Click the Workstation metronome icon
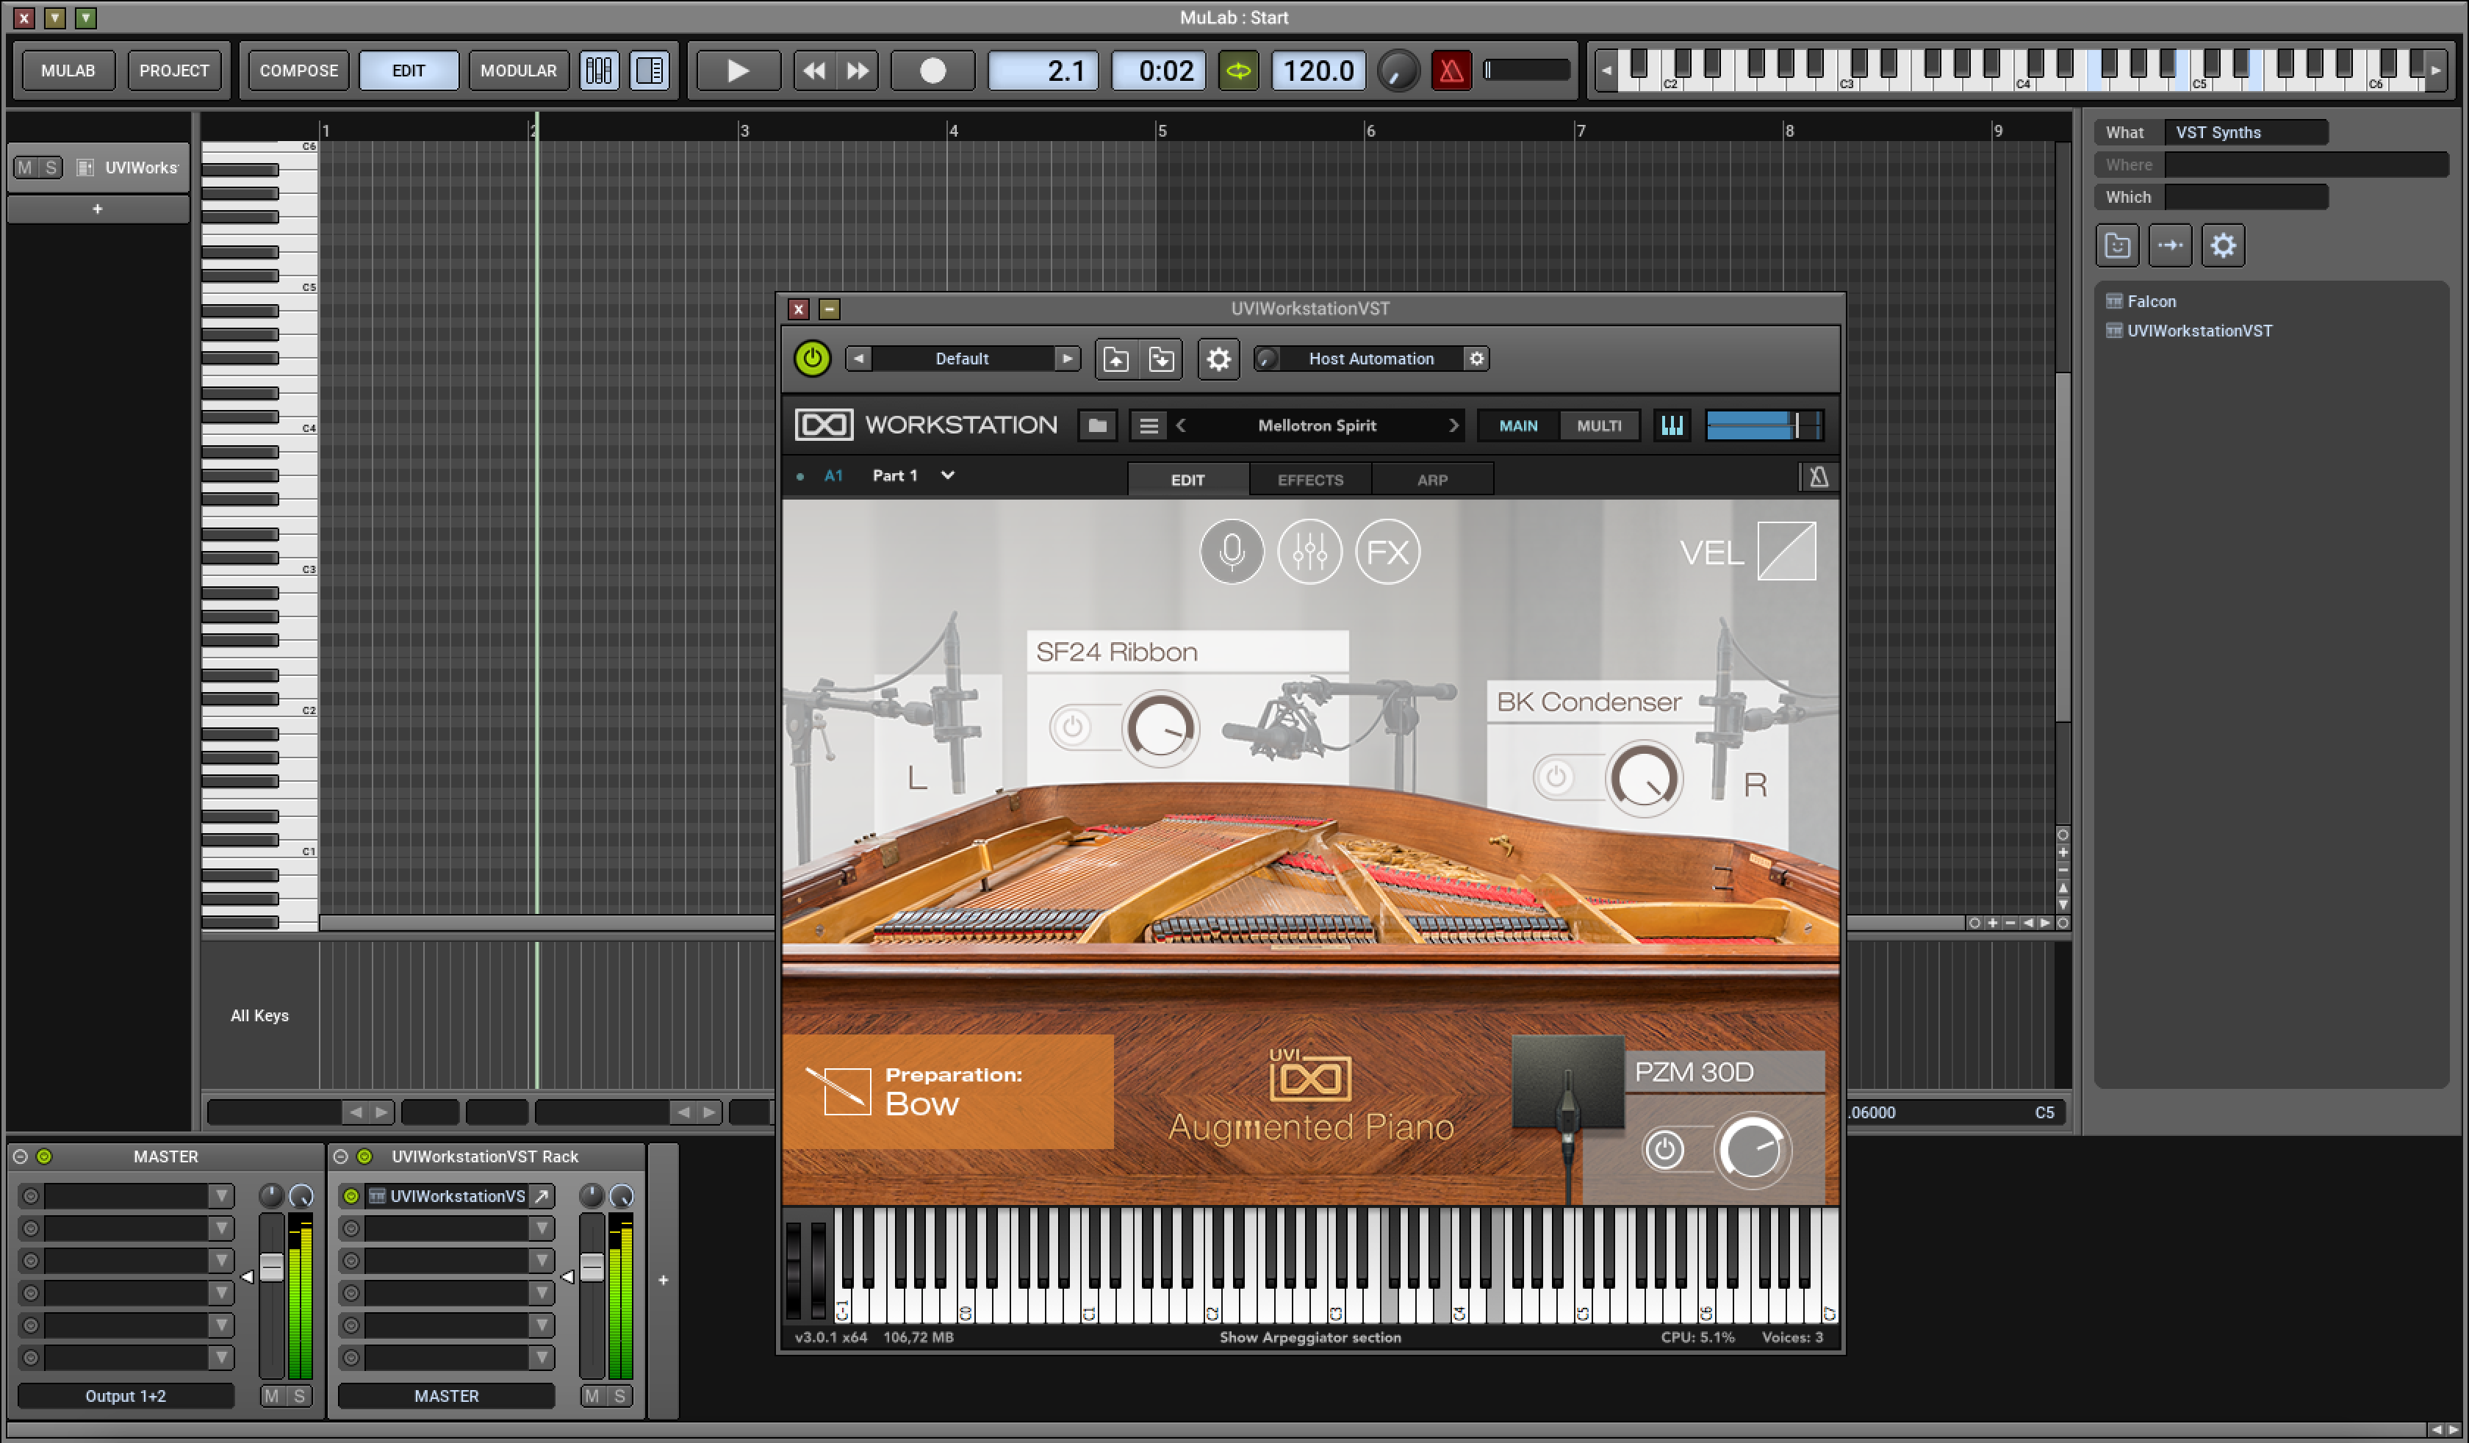This screenshot has width=2469, height=1443. [x=1819, y=477]
